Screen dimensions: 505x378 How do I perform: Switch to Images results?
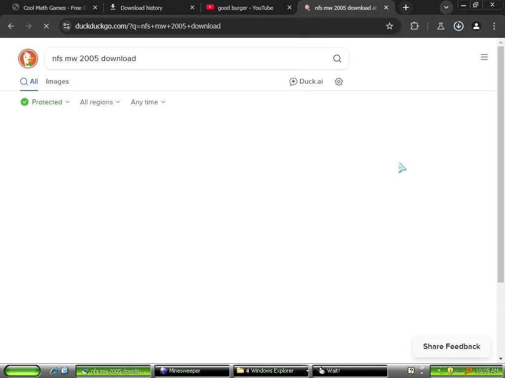[57, 82]
